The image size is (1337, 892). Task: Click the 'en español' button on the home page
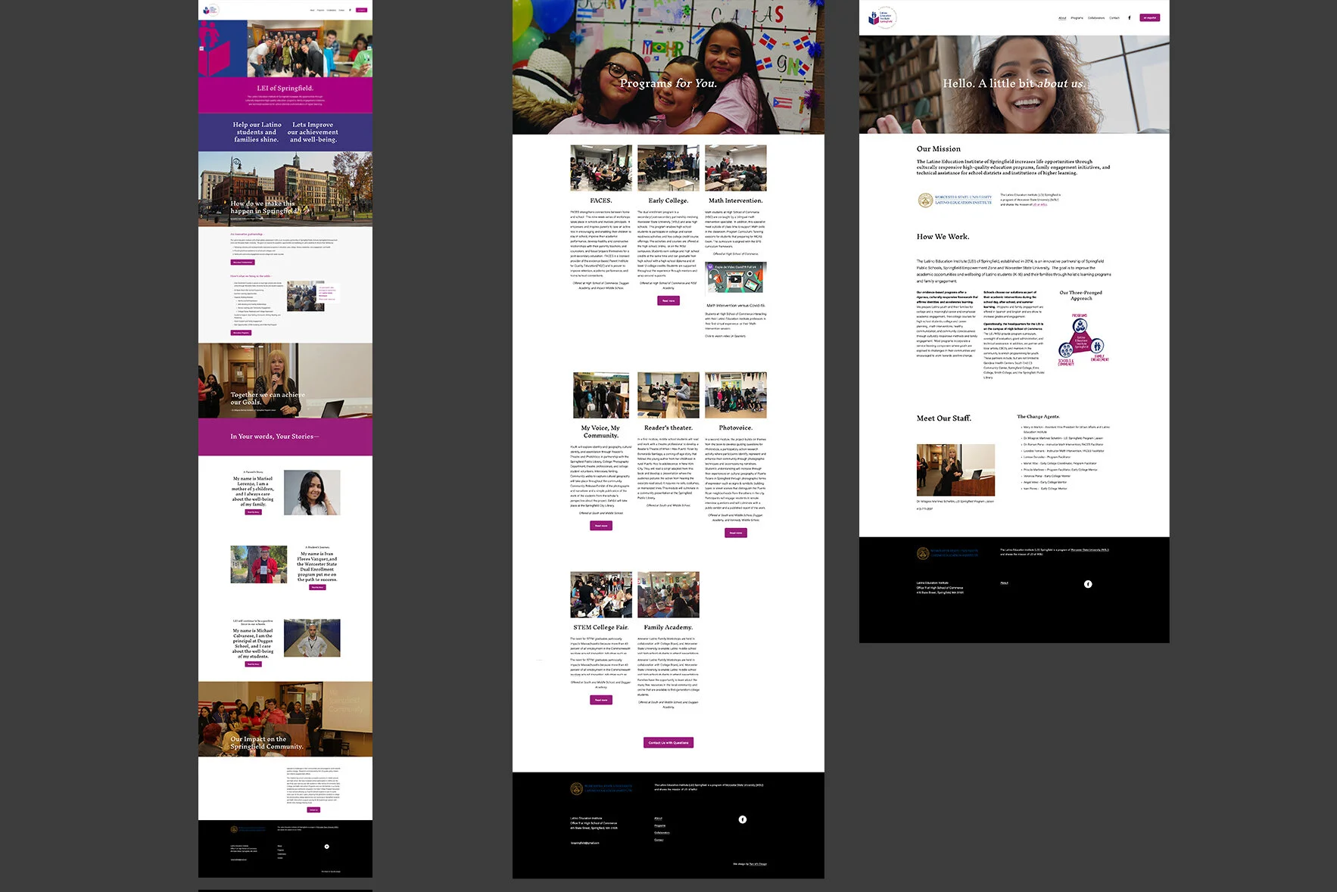pyautogui.click(x=361, y=10)
